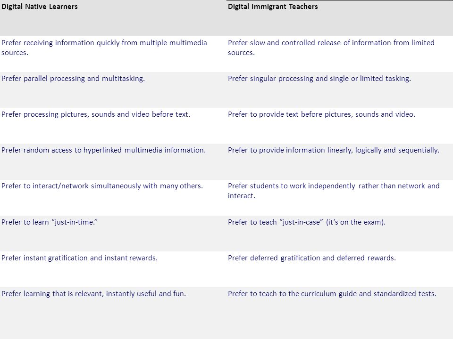Click the phrase "(it's on the exam)"
Image resolution: width=453 pixels, height=339 pixels.
point(356,222)
